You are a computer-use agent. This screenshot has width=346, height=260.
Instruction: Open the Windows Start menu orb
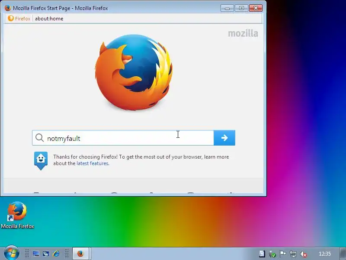click(x=11, y=253)
